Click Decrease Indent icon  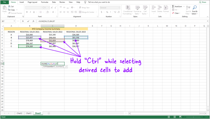point(72,12)
